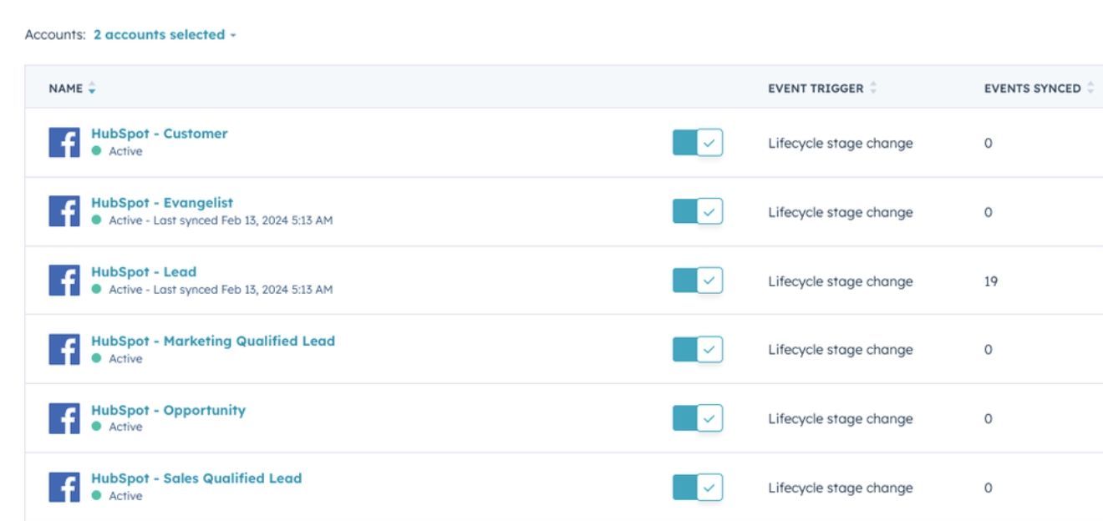The image size is (1103, 521).
Task: Click the Facebook icon beside HubSpot - Customer
Action: (x=64, y=143)
